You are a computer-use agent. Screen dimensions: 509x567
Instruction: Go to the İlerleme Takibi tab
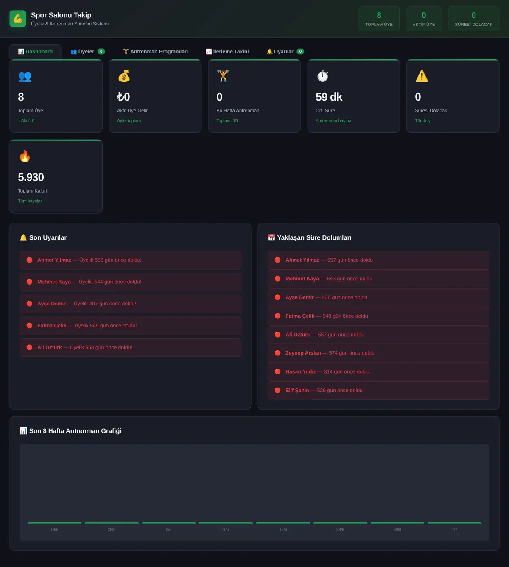[x=227, y=51]
